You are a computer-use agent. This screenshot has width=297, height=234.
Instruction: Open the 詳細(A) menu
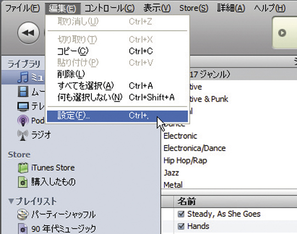click(231, 8)
